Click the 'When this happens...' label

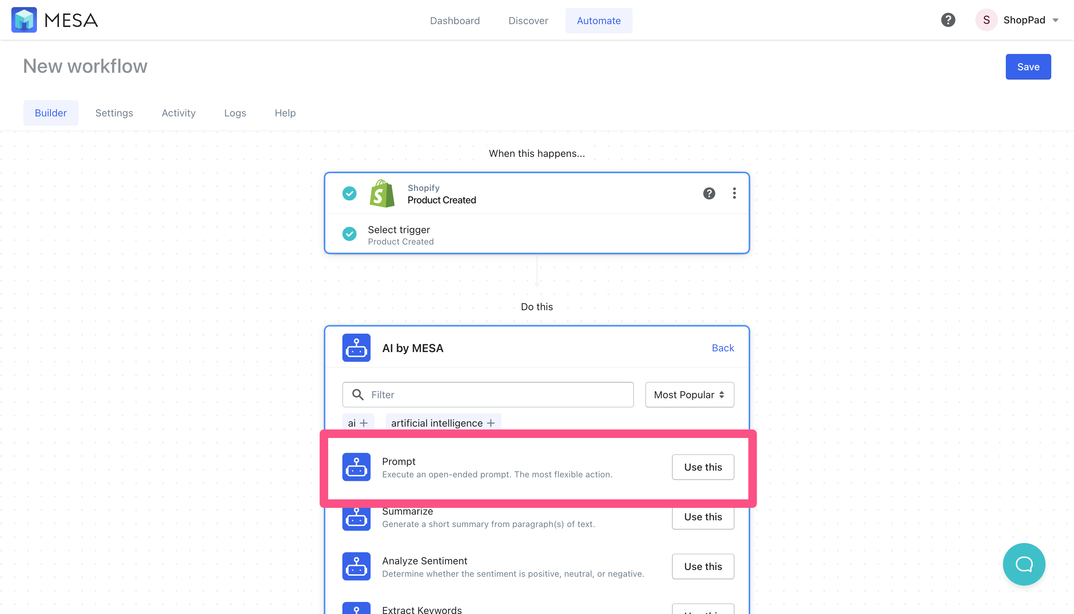click(537, 153)
